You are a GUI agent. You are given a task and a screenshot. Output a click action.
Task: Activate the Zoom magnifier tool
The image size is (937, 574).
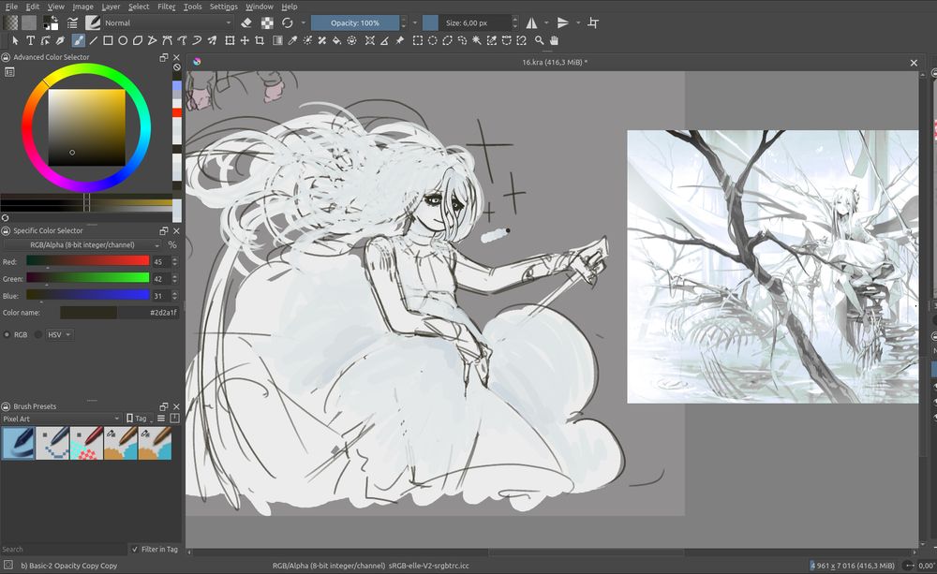pyautogui.click(x=539, y=40)
